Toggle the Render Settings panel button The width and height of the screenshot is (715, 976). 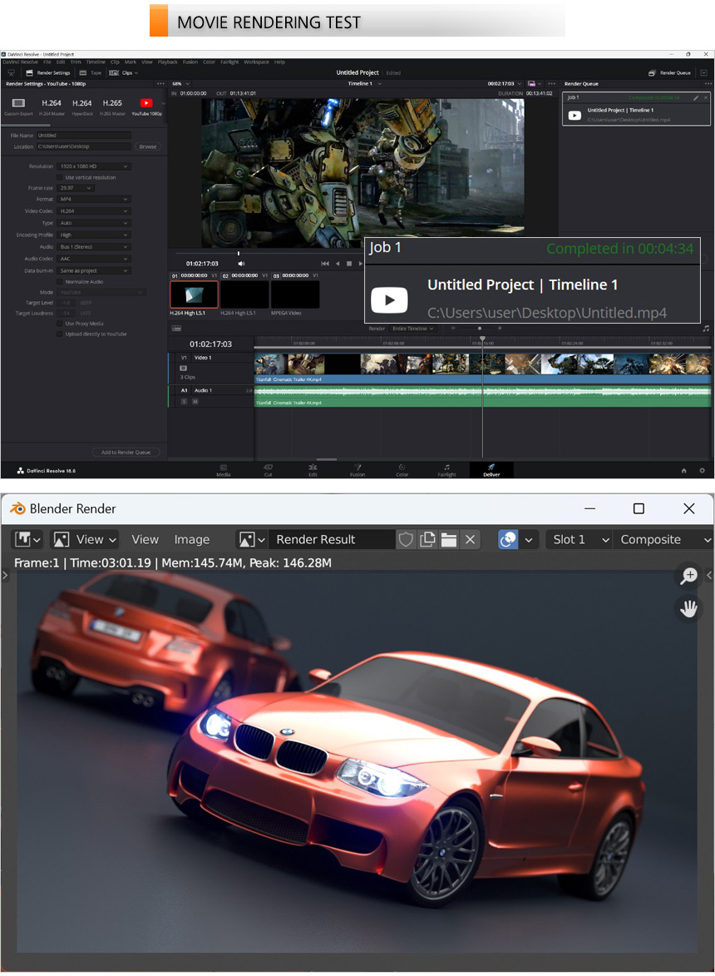tap(48, 73)
